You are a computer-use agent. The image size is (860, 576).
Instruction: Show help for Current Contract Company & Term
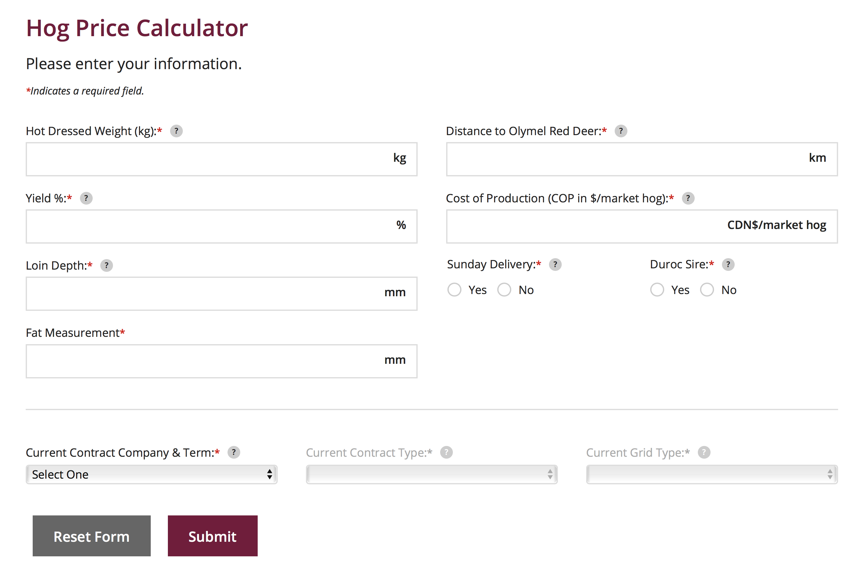coord(234,453)
